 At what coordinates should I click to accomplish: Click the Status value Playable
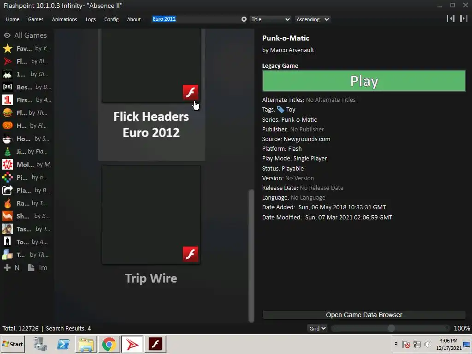(x=293, y=169)
